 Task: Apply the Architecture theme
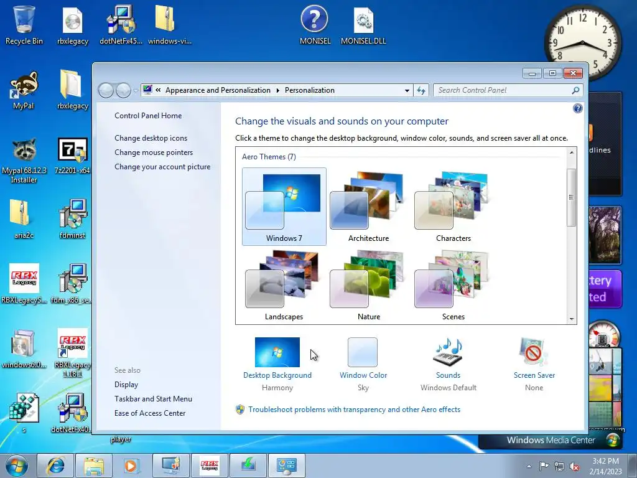click(x=368, y=207)
